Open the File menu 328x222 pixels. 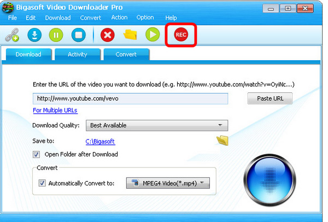click(x=13, y=18)
